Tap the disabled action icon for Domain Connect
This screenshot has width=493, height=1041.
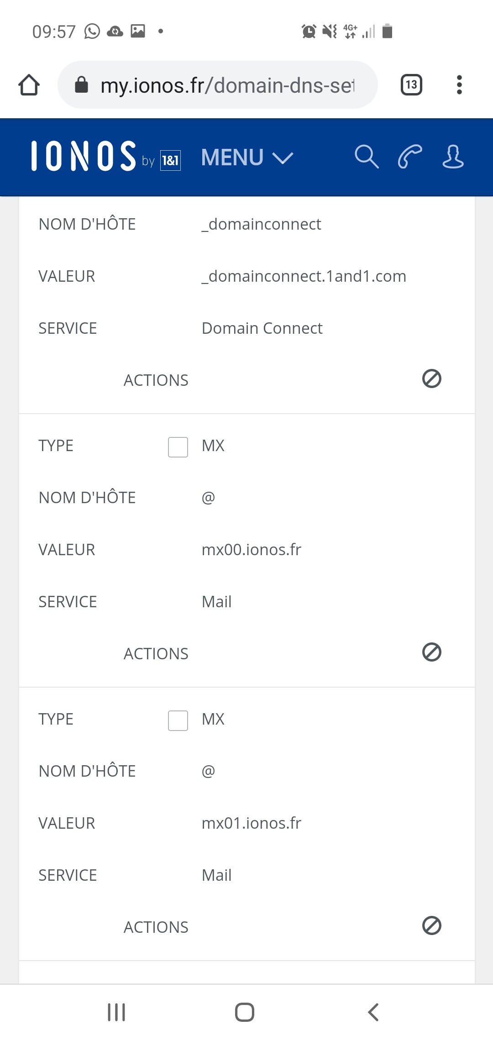(431, 379)
